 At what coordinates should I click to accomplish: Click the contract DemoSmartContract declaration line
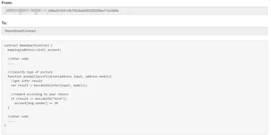28,45
